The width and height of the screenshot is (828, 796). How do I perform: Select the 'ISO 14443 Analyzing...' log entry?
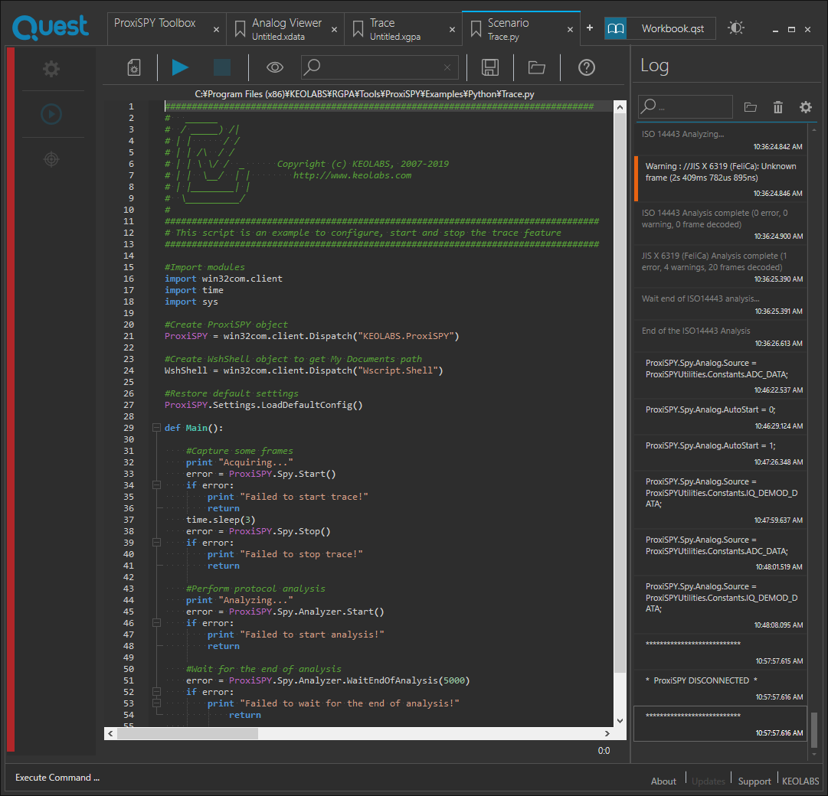721,140
